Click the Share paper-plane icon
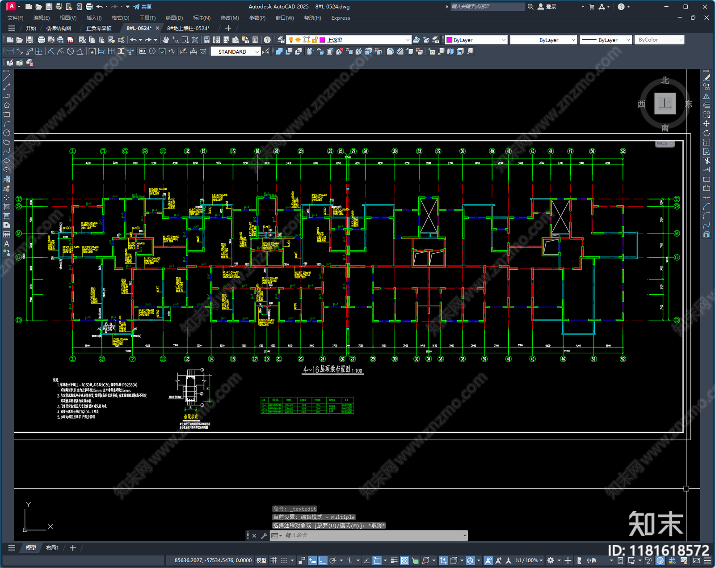This screenshot has width=715, height=568. (x=136, y=7)
